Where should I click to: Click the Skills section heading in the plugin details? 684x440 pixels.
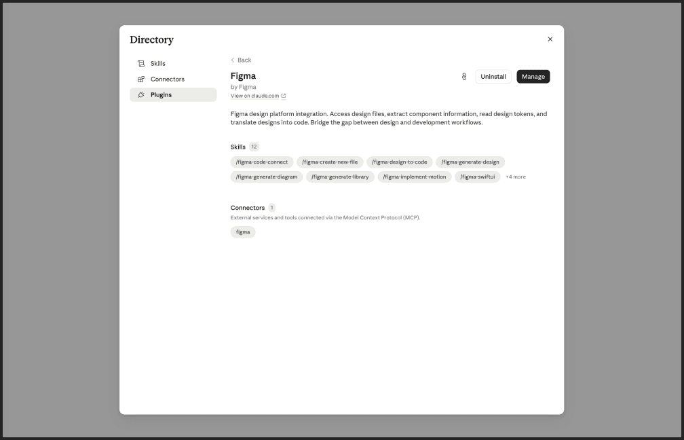coord(237,147)
